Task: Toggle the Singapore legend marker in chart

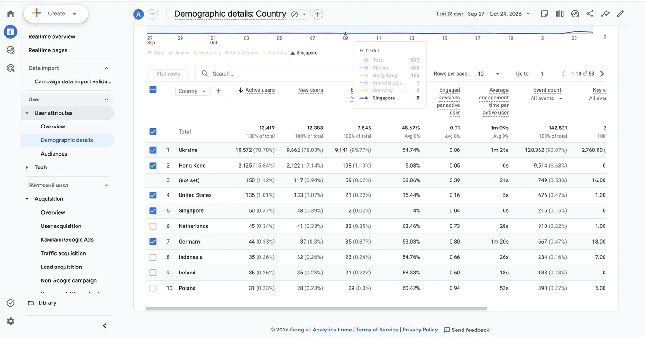Action: [293, 53]
